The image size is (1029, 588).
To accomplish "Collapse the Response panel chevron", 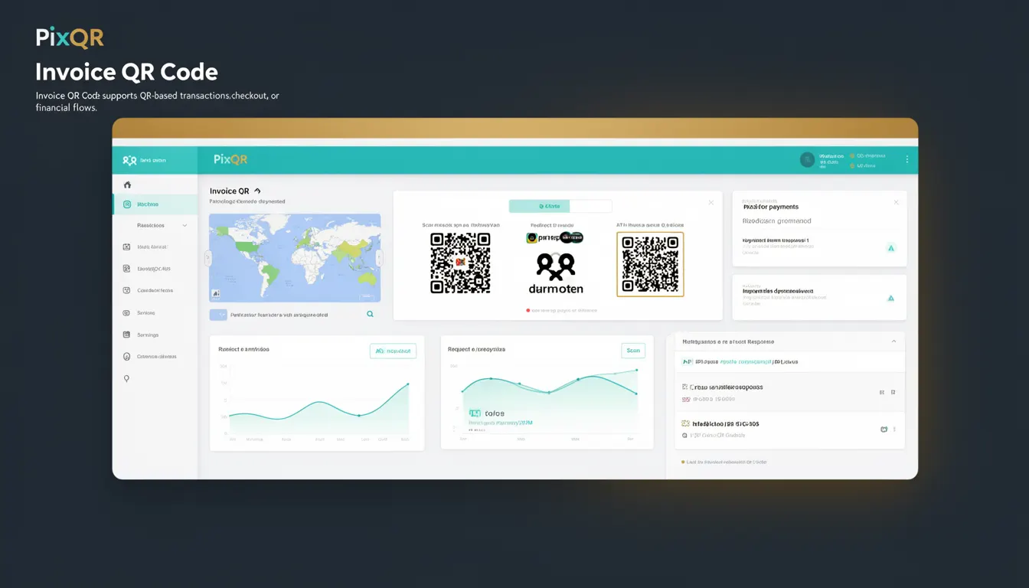I will click(893, 341).
